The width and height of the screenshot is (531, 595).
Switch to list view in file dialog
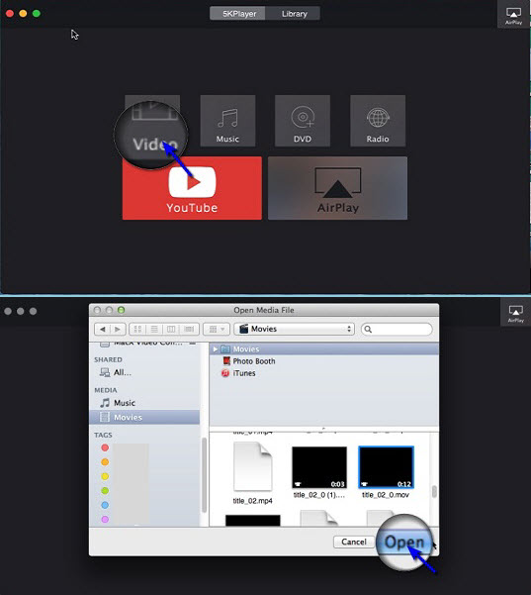(154, 329)
